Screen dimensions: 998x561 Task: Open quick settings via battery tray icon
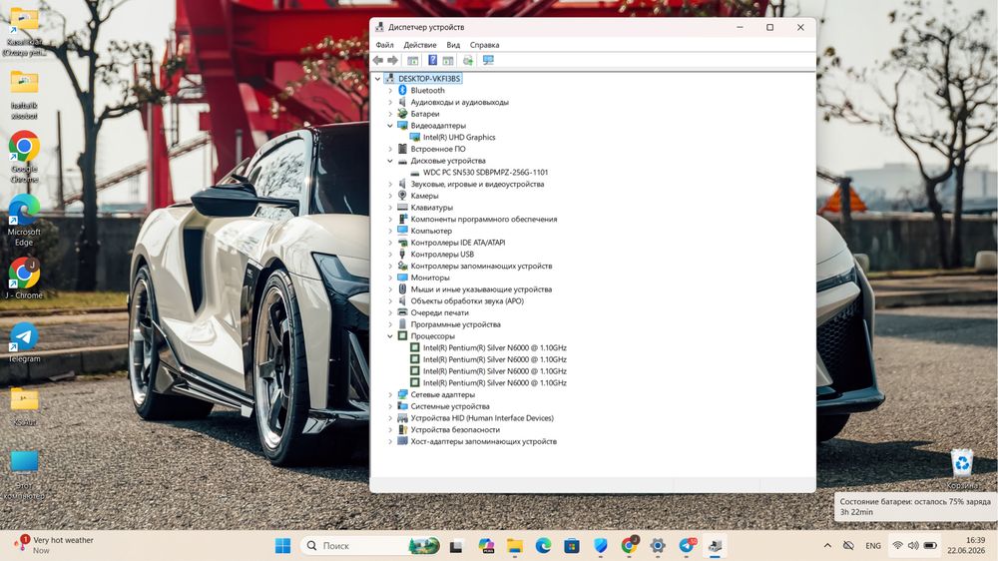[930, 546]
